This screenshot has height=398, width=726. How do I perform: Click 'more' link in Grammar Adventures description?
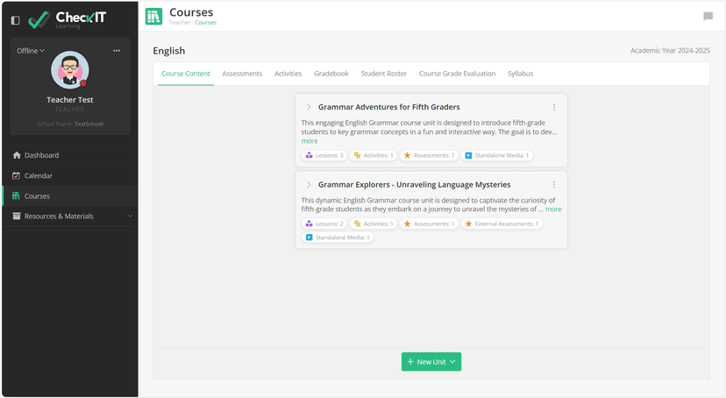click(x=310, y=141)
